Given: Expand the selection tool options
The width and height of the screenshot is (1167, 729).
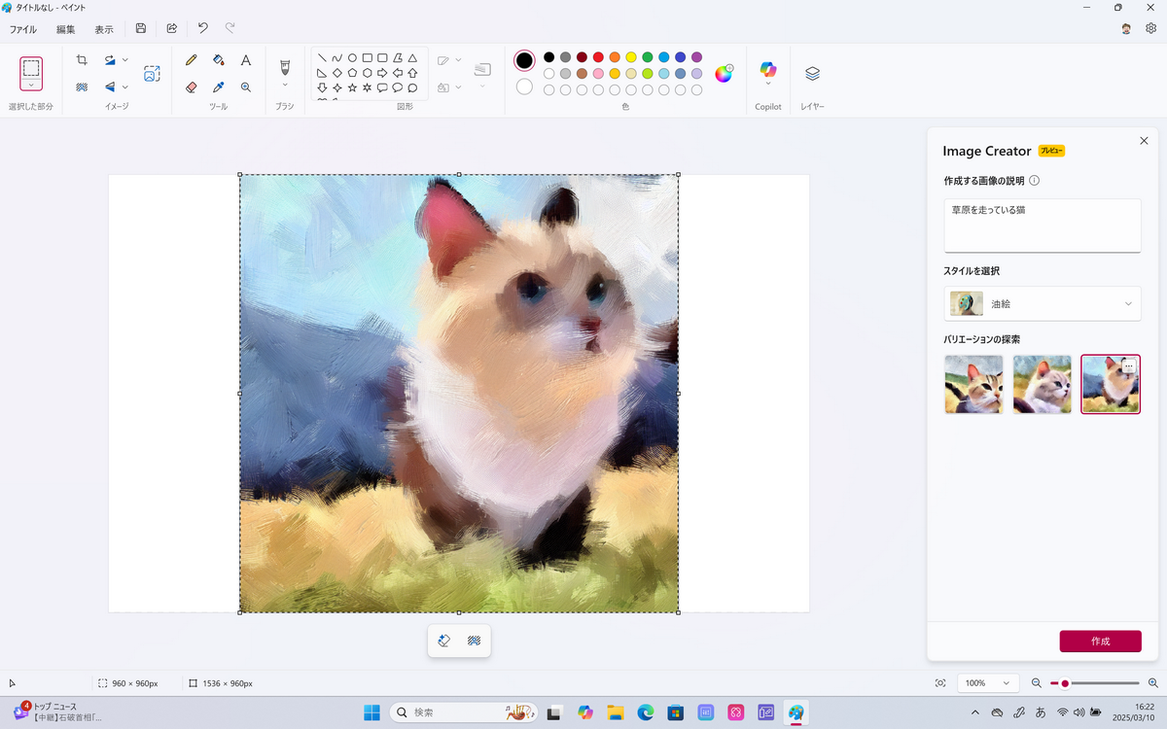Looking at the screenshot, I should click(x=31, y=86).
